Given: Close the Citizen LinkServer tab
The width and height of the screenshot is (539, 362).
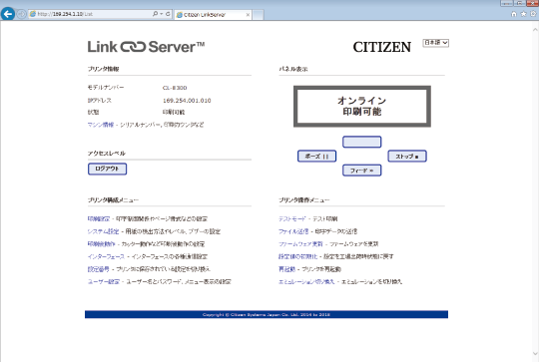Looking at the screenshot, I should pos(248,15).
